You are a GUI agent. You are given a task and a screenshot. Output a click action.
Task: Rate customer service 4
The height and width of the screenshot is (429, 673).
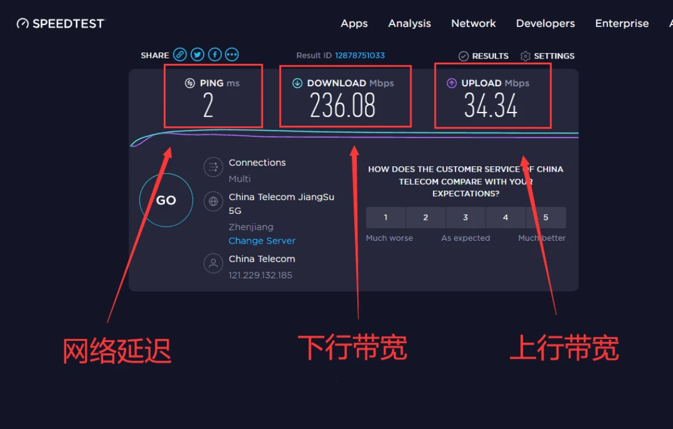[x=506, y=217]
